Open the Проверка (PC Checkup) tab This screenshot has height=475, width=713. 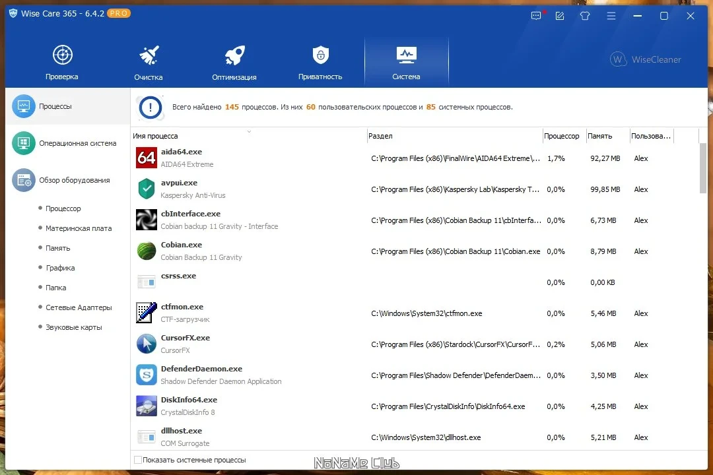62,62
